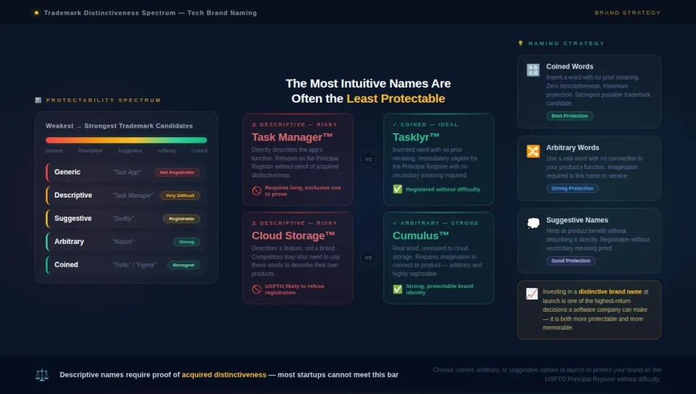Select the Arbitrary row in spectrum list
The image size is (696, 394).
click(x=126, y=242)
